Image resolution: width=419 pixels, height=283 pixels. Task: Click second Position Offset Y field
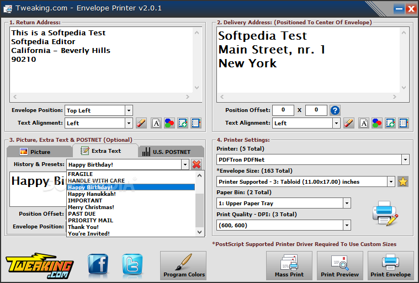[x=316, y=110]
